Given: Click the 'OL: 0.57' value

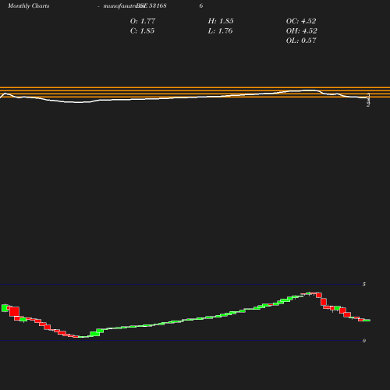Looking at the screenshot, I should pyautogui.click(x=301, y=41).
